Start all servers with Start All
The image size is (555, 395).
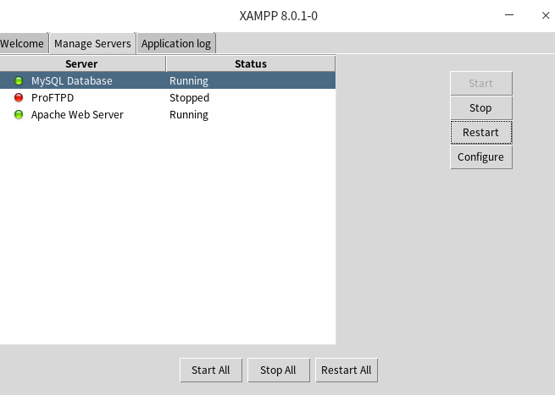(211, 370)
